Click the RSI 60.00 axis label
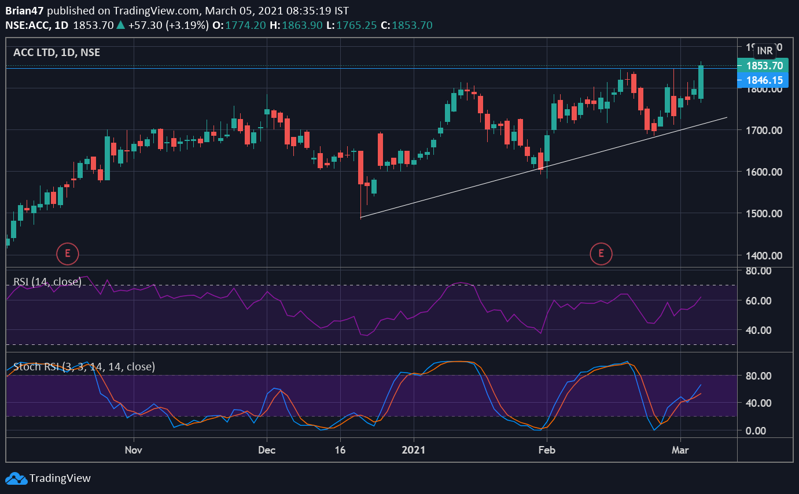 click(x=759, y=300)
